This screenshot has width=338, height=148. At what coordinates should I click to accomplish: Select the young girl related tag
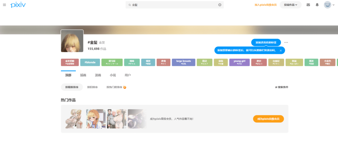click(240, 62)
